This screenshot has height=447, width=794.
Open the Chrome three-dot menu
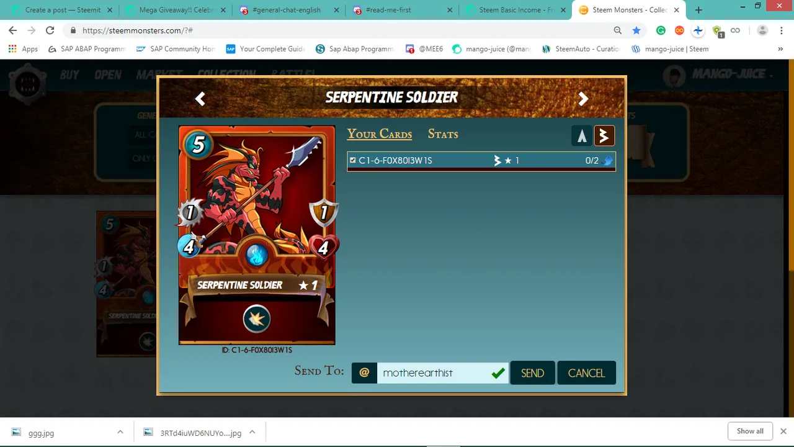781,30
